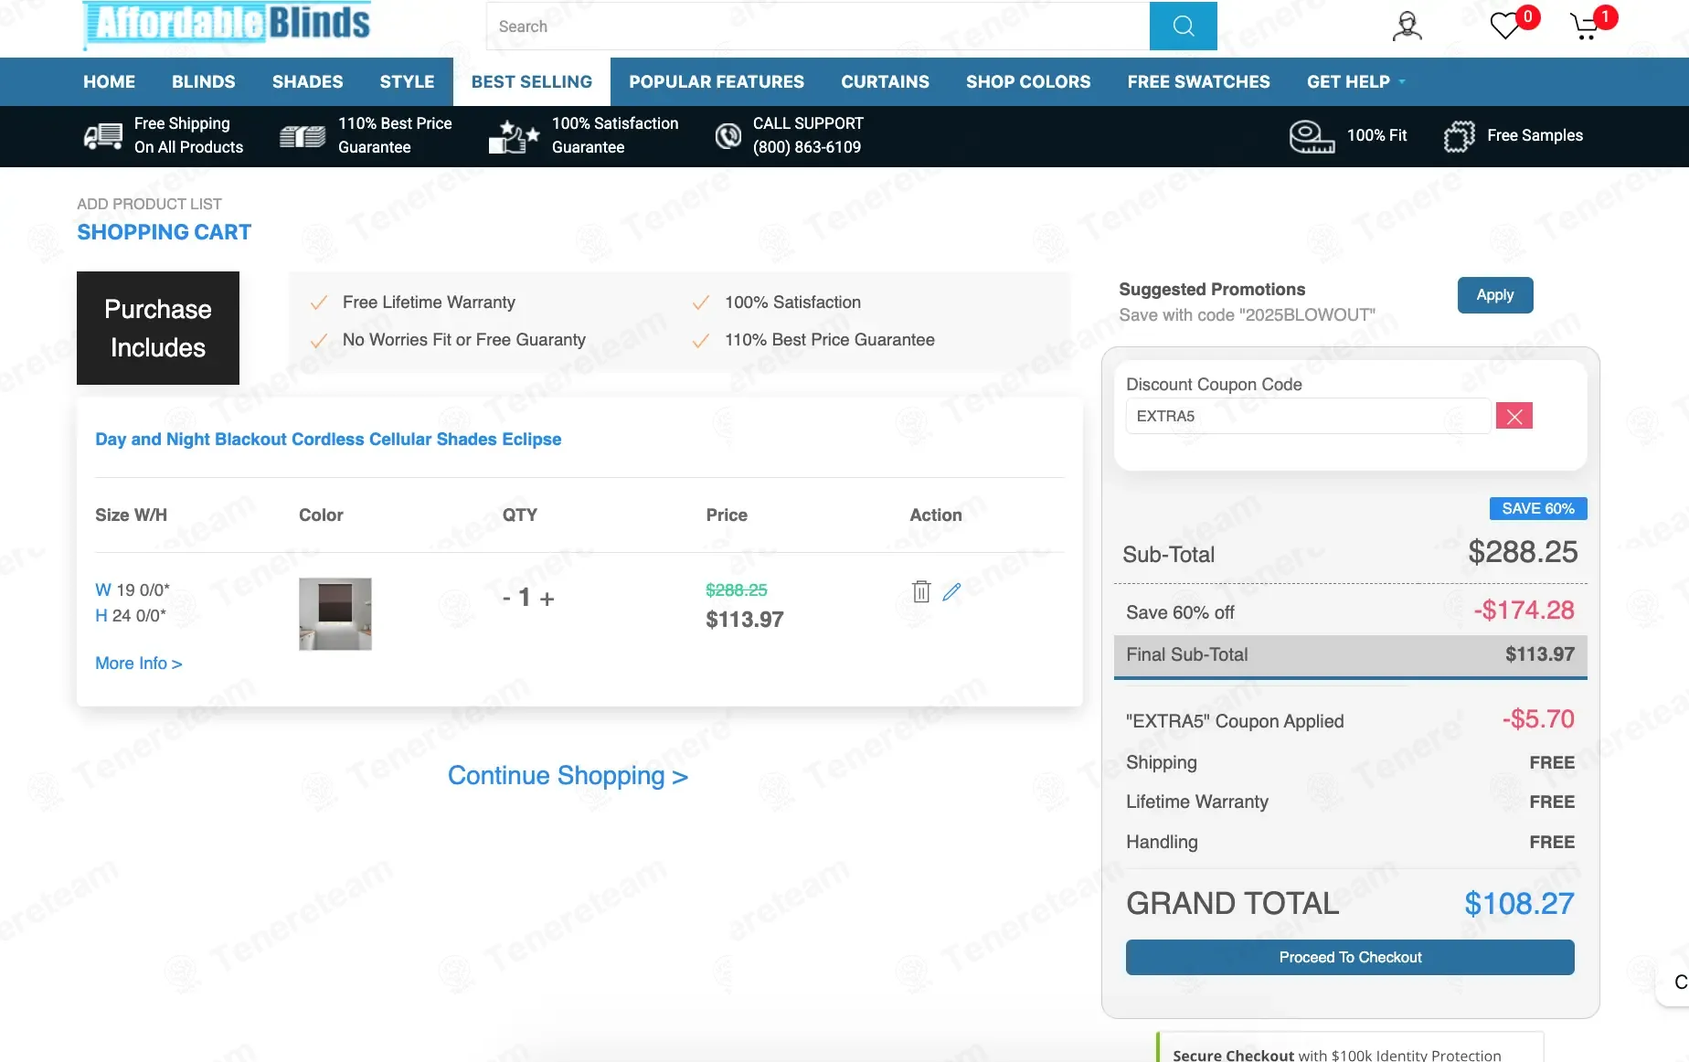Open the Shop Colors menu

1028,81
